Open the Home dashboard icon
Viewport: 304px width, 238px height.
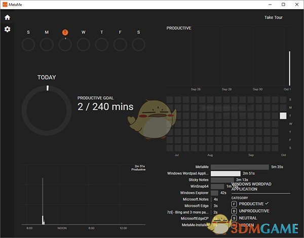pos(8,17)
